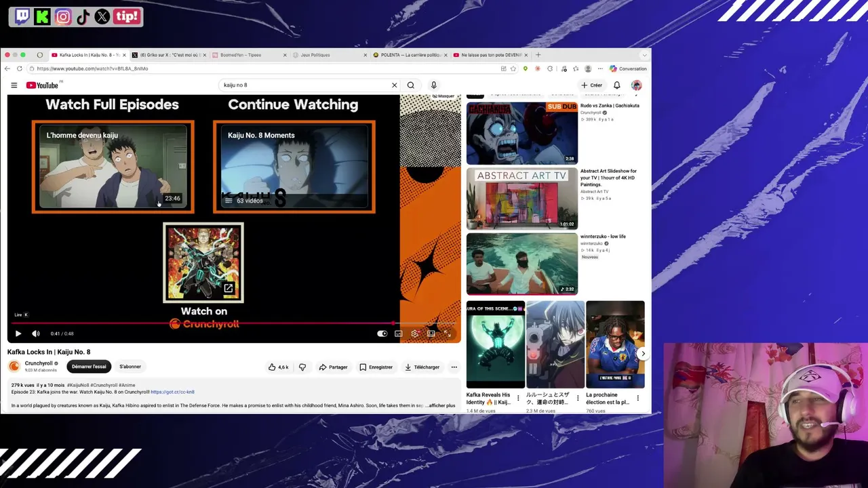Click the Télécharger button
Image resolution: width=868 pixels, height=488 pixels.
(x=422, y=367)
